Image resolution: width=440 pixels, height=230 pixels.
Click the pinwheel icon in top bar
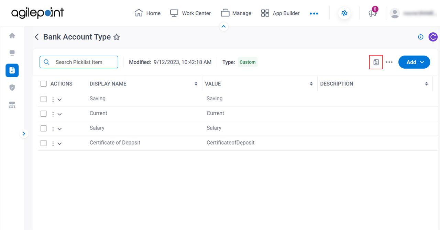tap(344, 13)
